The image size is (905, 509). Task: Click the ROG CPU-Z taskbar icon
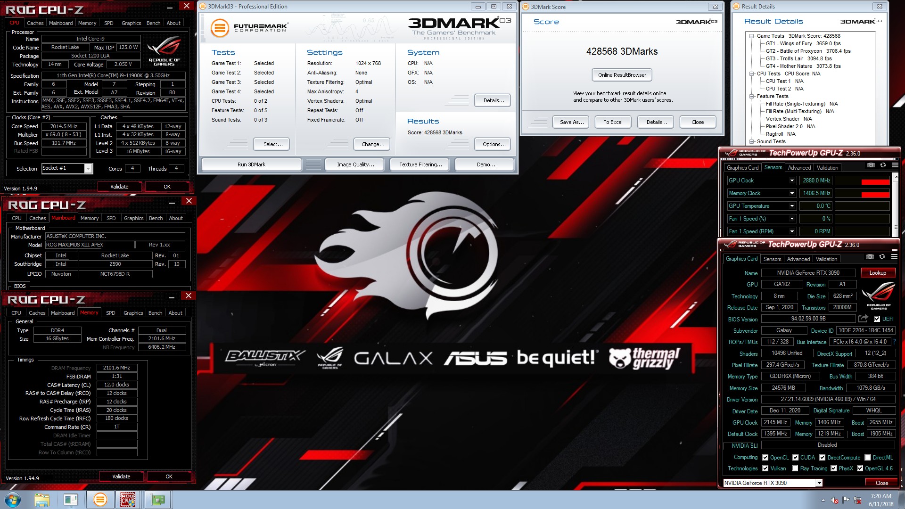tap(128, 500)
